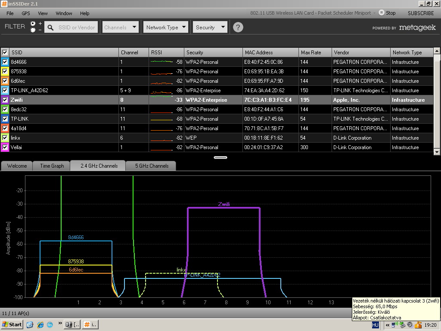Open the Network Type filter dropdown
The height and width of the screenshot is (331, 441).
pos(166,27)
